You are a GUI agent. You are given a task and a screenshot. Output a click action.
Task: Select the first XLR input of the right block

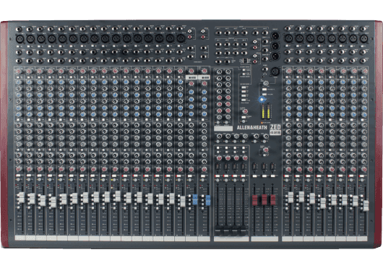[288, 38]
